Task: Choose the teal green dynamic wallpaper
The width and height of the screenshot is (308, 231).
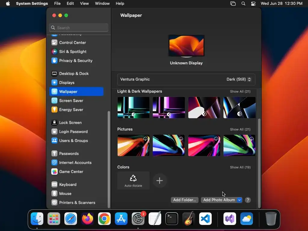Action: (133, 107)
